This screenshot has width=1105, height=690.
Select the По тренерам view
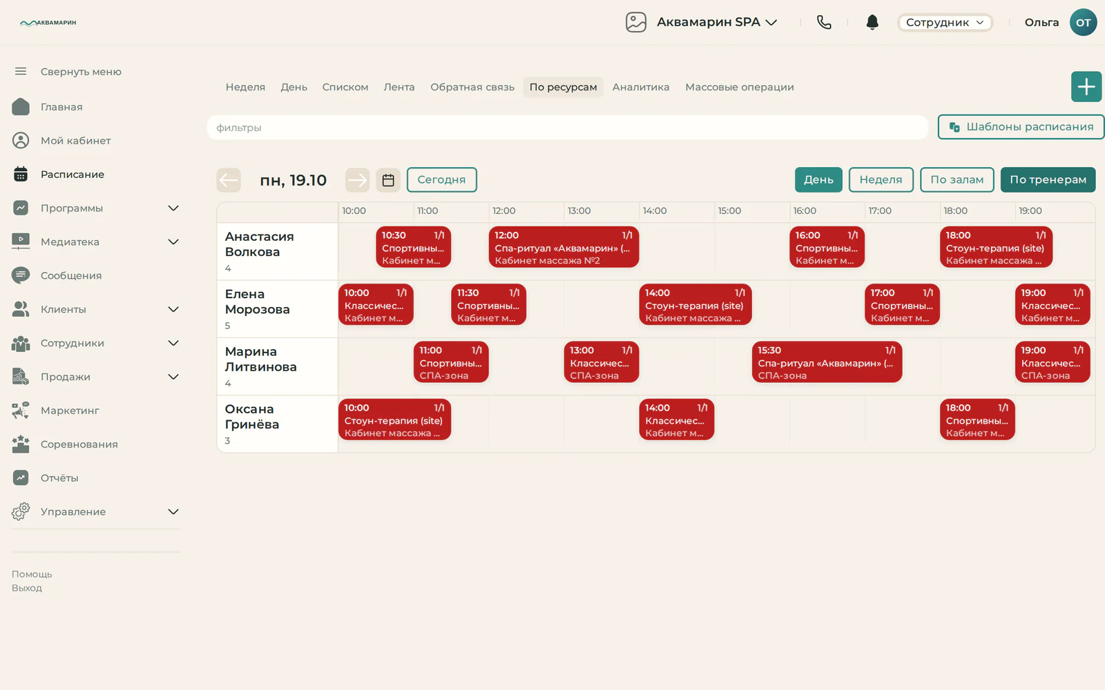pos(1048,179)
